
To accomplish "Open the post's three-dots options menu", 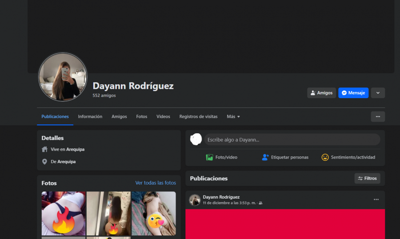I will pos(376,199).
